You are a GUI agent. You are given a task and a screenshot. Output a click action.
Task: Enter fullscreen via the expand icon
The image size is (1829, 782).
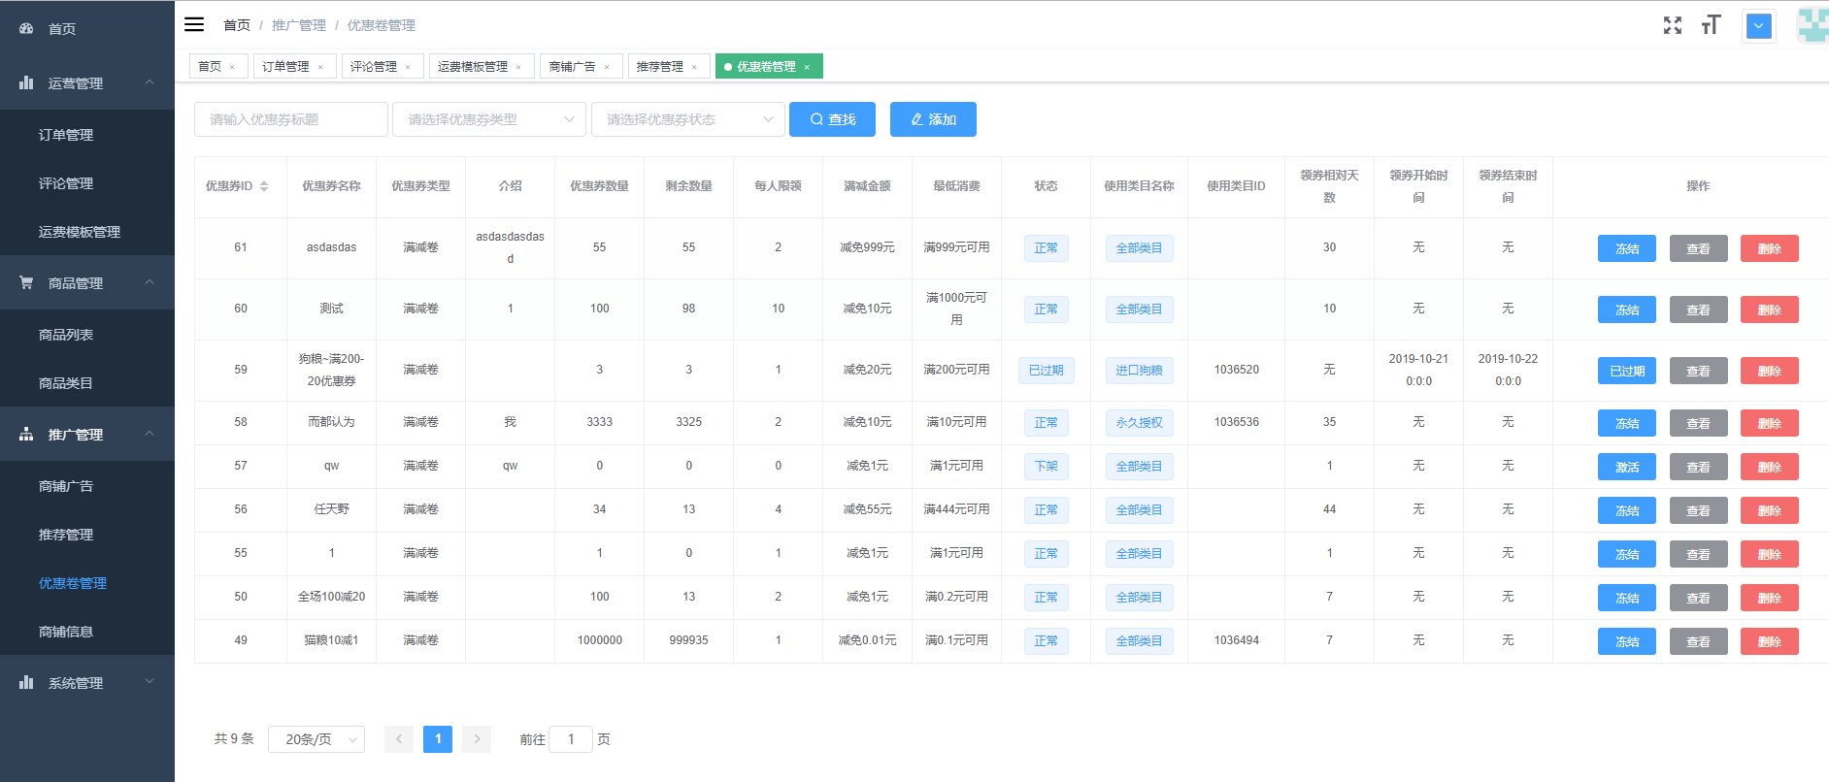[1672, 25]
